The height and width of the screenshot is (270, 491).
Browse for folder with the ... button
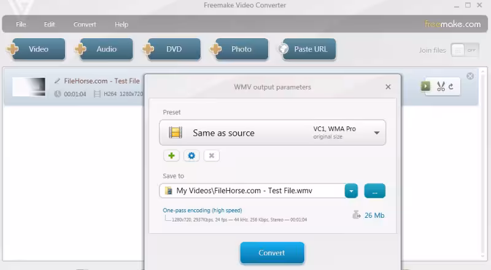(x=375, y=191)
